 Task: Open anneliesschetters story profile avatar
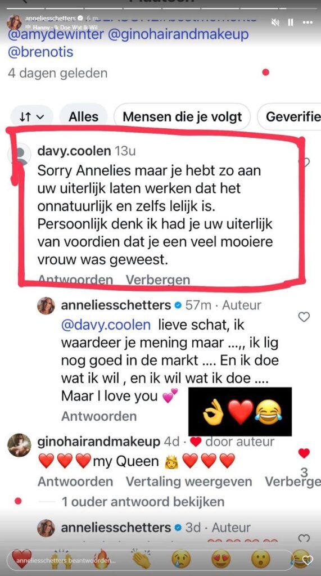pyautogui.click(x=15, y=22)
